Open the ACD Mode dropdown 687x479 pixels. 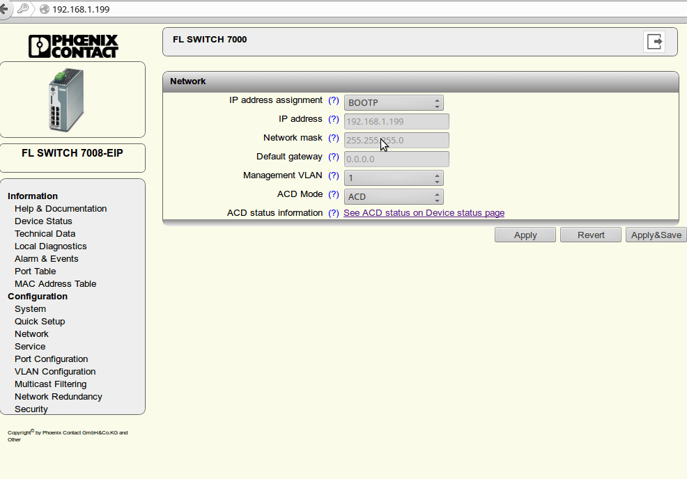394,197
